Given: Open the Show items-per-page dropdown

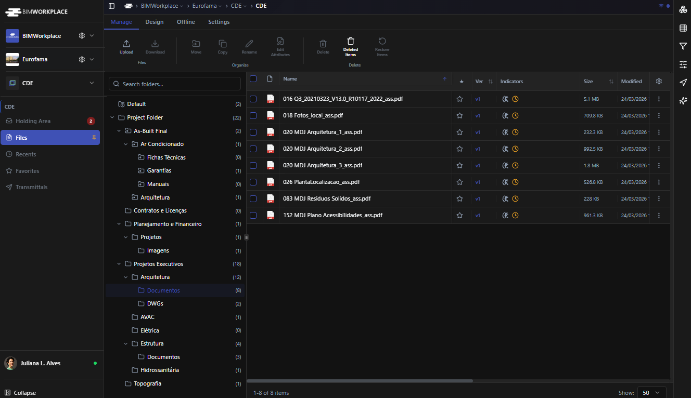Looking at the screenshot, I should tap(652, 393).
